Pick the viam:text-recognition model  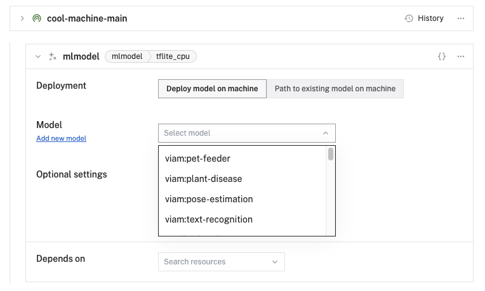pyautogui.click(x=209, y=219)
